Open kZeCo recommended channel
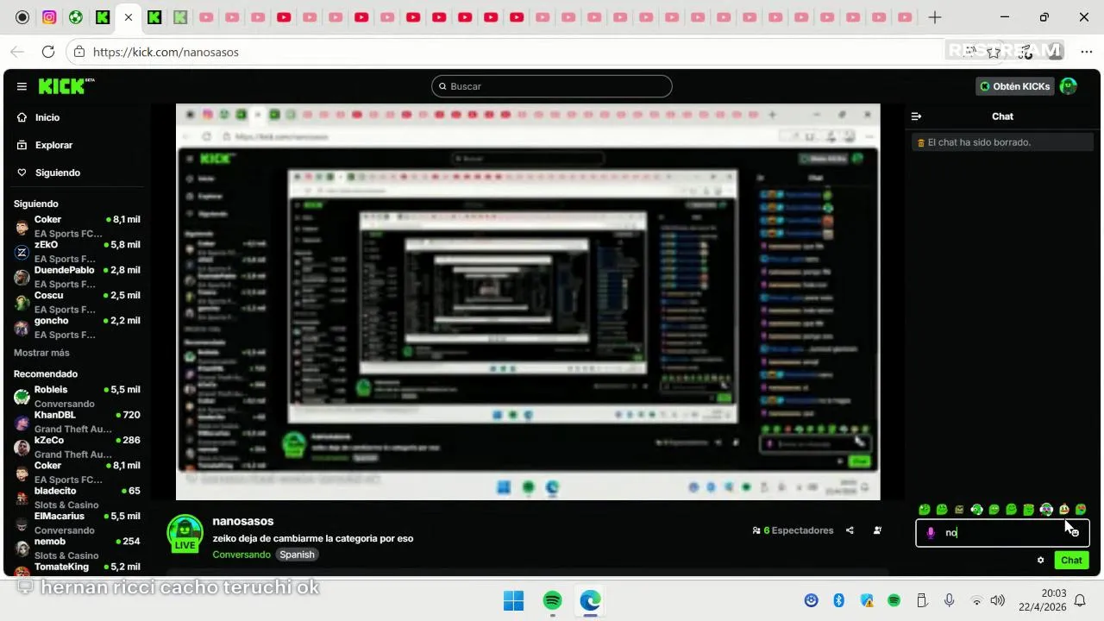The image size is (1104, 621). click(77, 447)
